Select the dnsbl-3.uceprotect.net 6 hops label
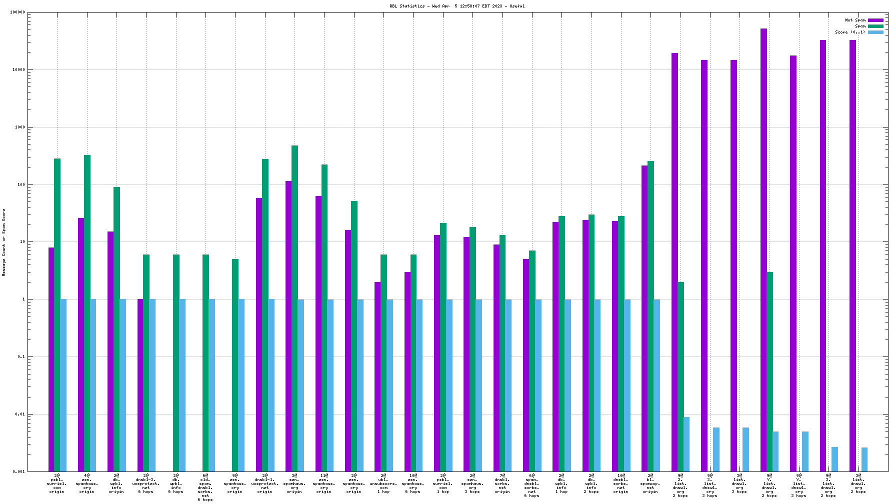 pos(146,483)
